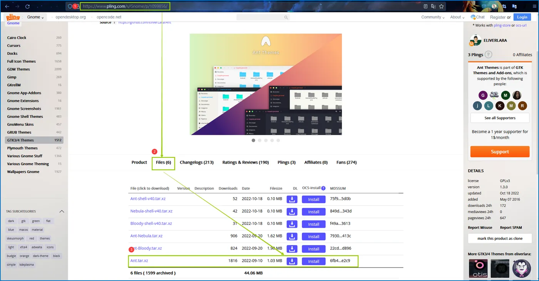Click the search magnifier icon
This screenshot has width=539, height=281.
286,17
